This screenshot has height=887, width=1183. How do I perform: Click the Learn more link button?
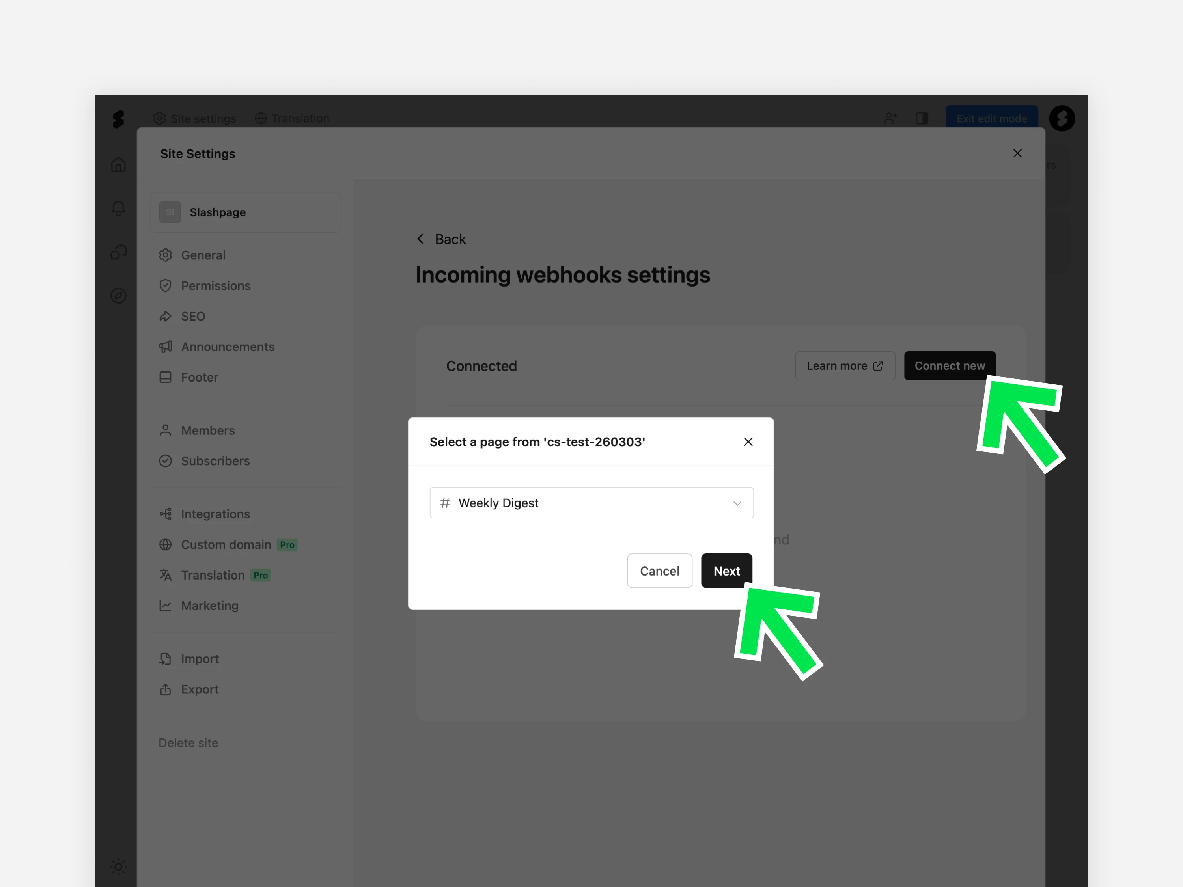845,366
